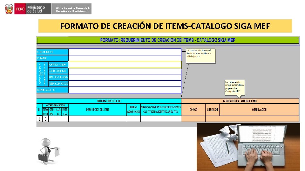The width and height of the screenshot is (305, 171).
Task: Click the FECHA DE LA SOLICITUD label cell
Action: click(x=52, y=90)
